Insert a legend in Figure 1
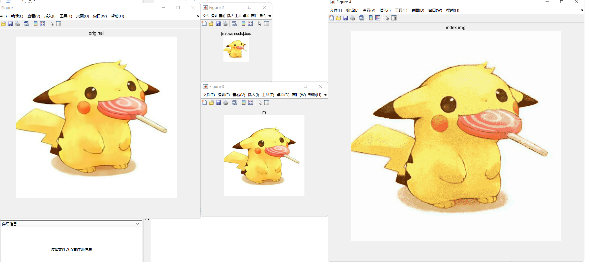595x262 pixels. pyautogui.click(x=43, y=24)
